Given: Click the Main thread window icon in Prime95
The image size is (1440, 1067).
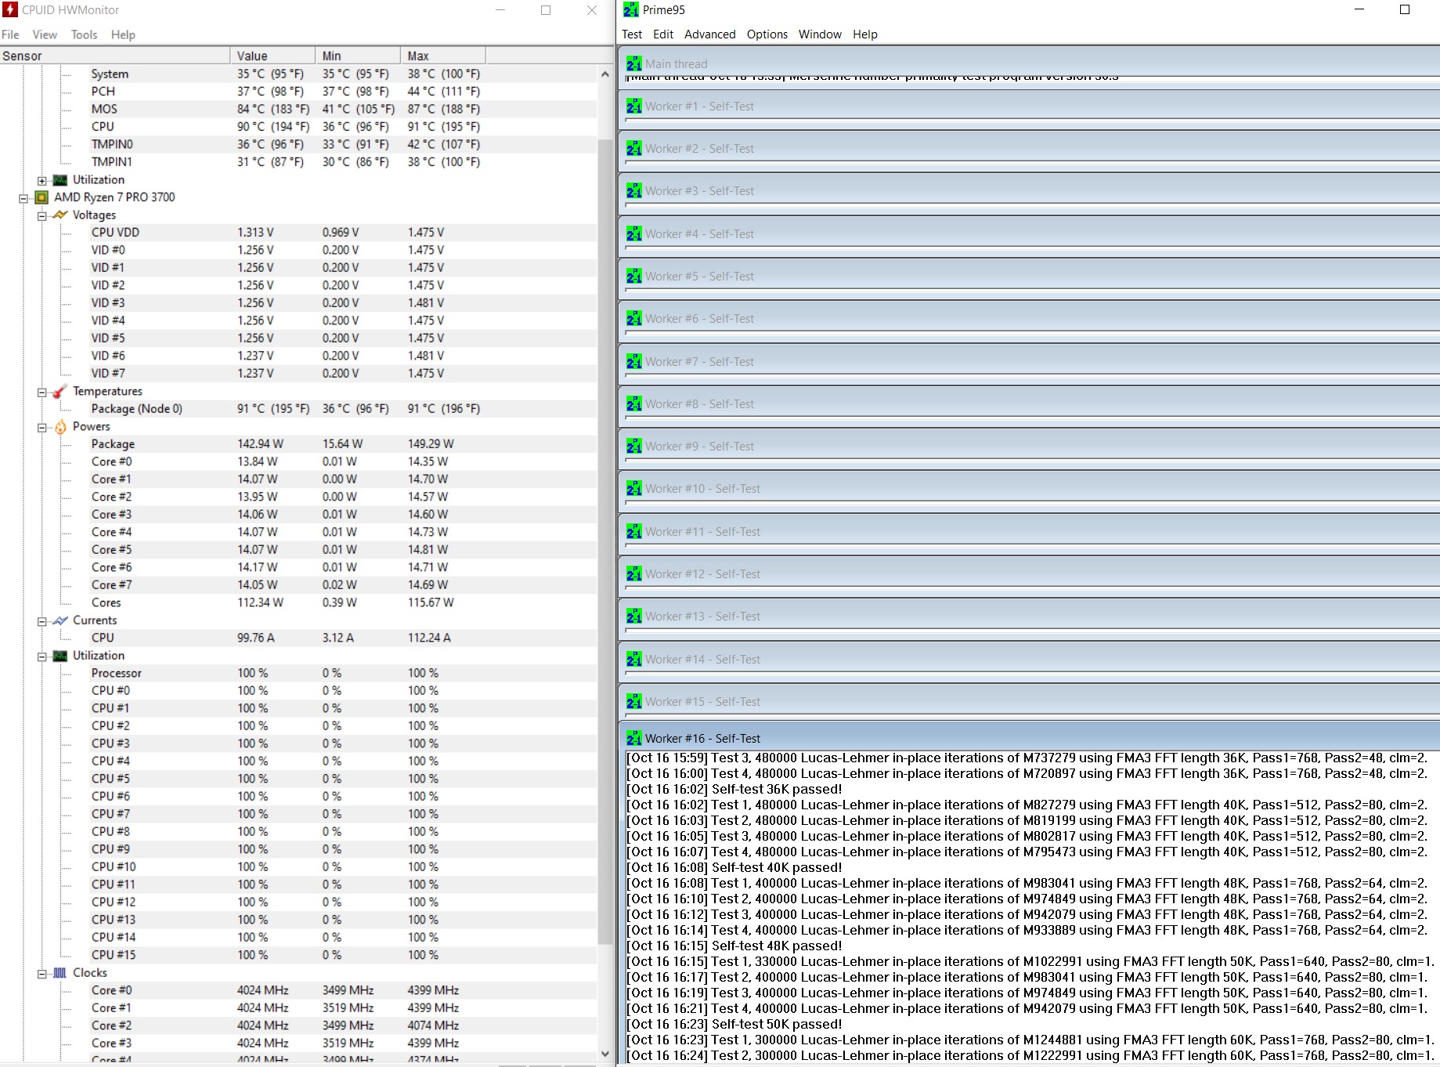Looking at the screenshot, I should (634, 63).
